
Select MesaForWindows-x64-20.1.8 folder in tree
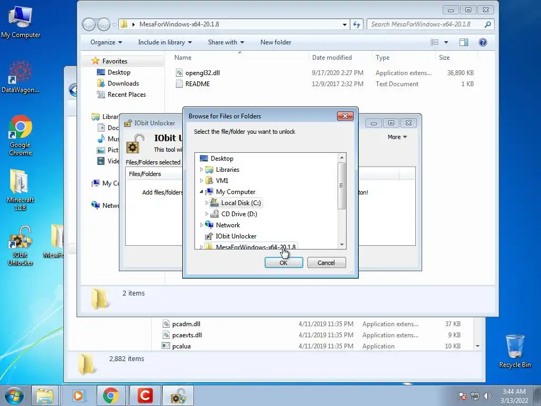(255, 246)
